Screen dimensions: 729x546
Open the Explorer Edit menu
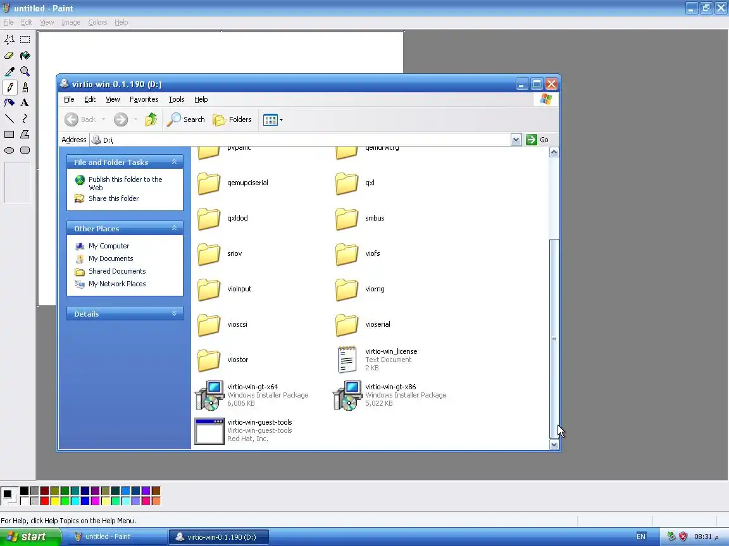tap(90, 99)
